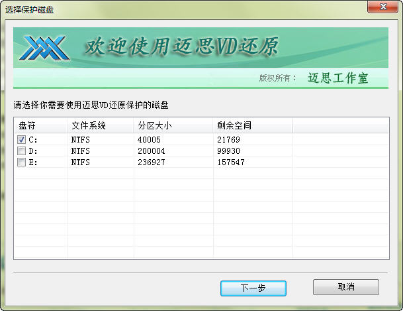
Task: Select the C: drive label text
Action: click(33, 140)
